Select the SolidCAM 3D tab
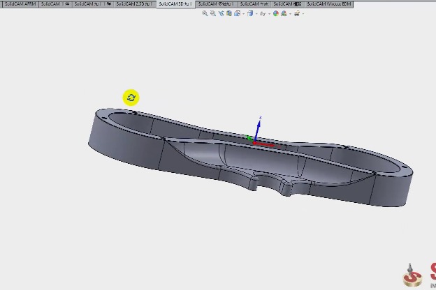This screenshot has height=290, width=436. click(176, 4)
